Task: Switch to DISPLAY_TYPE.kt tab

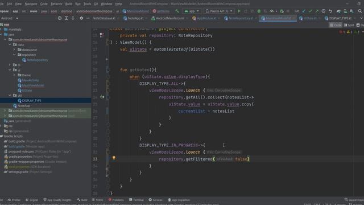Action: (x=340, y=18)
